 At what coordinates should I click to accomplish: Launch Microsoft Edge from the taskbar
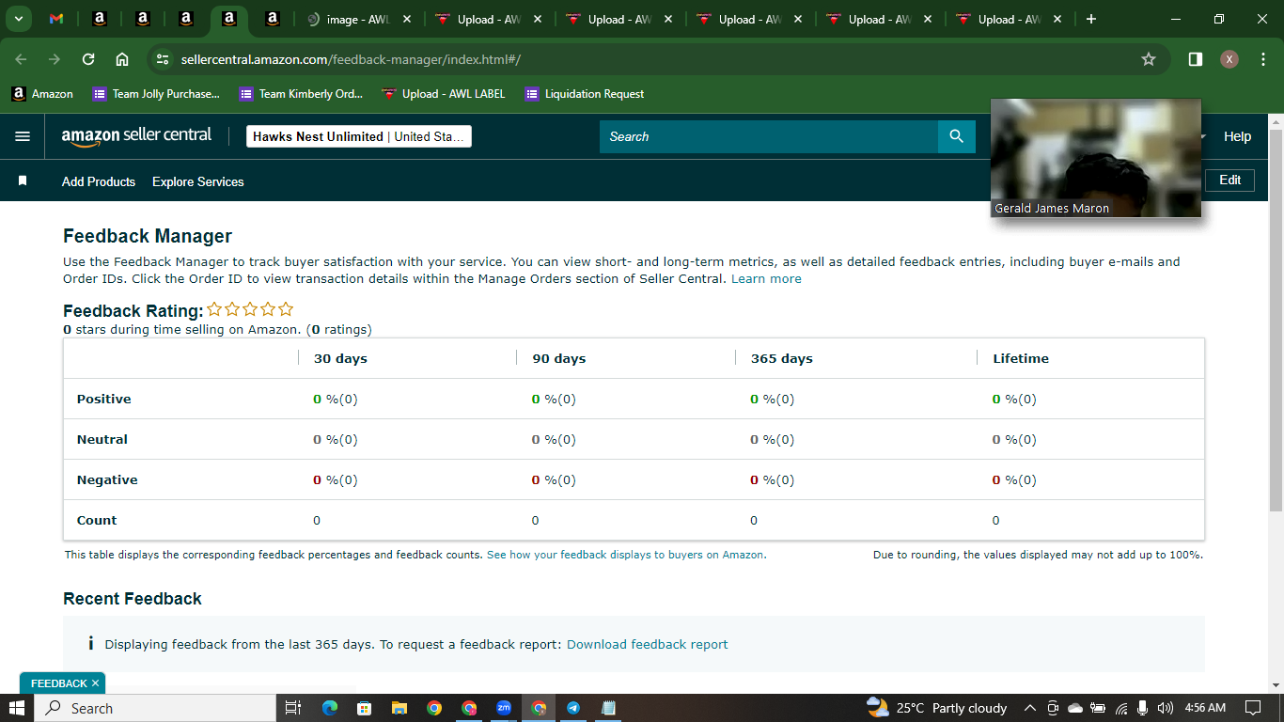(329, 708)
